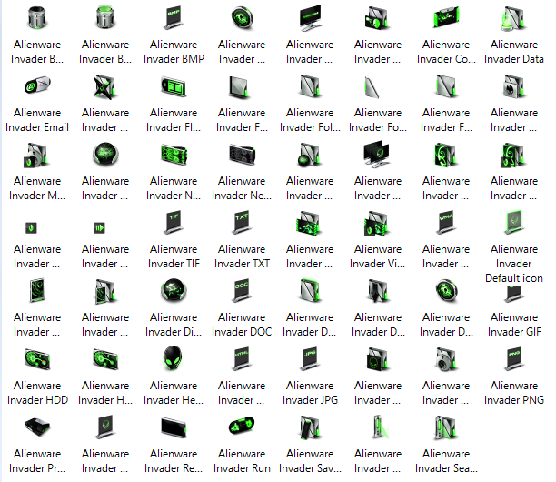The width and height of the screenshot is (556, 482).
Task: Click the 'Alienware Invader GIF' label
Action: [x=514, y=325]
